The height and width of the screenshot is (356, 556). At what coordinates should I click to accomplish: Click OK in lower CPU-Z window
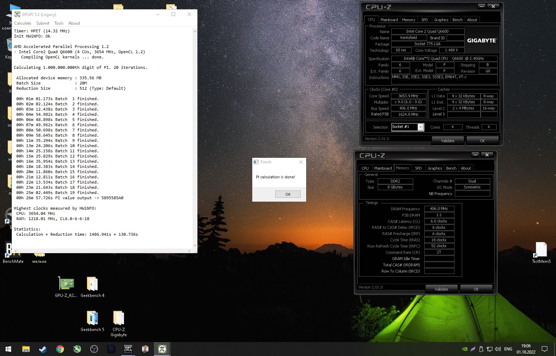tap(476, 289)
